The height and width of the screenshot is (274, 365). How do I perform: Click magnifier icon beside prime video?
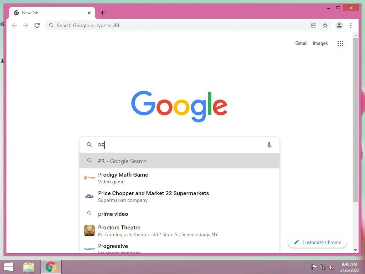point(89,213)
